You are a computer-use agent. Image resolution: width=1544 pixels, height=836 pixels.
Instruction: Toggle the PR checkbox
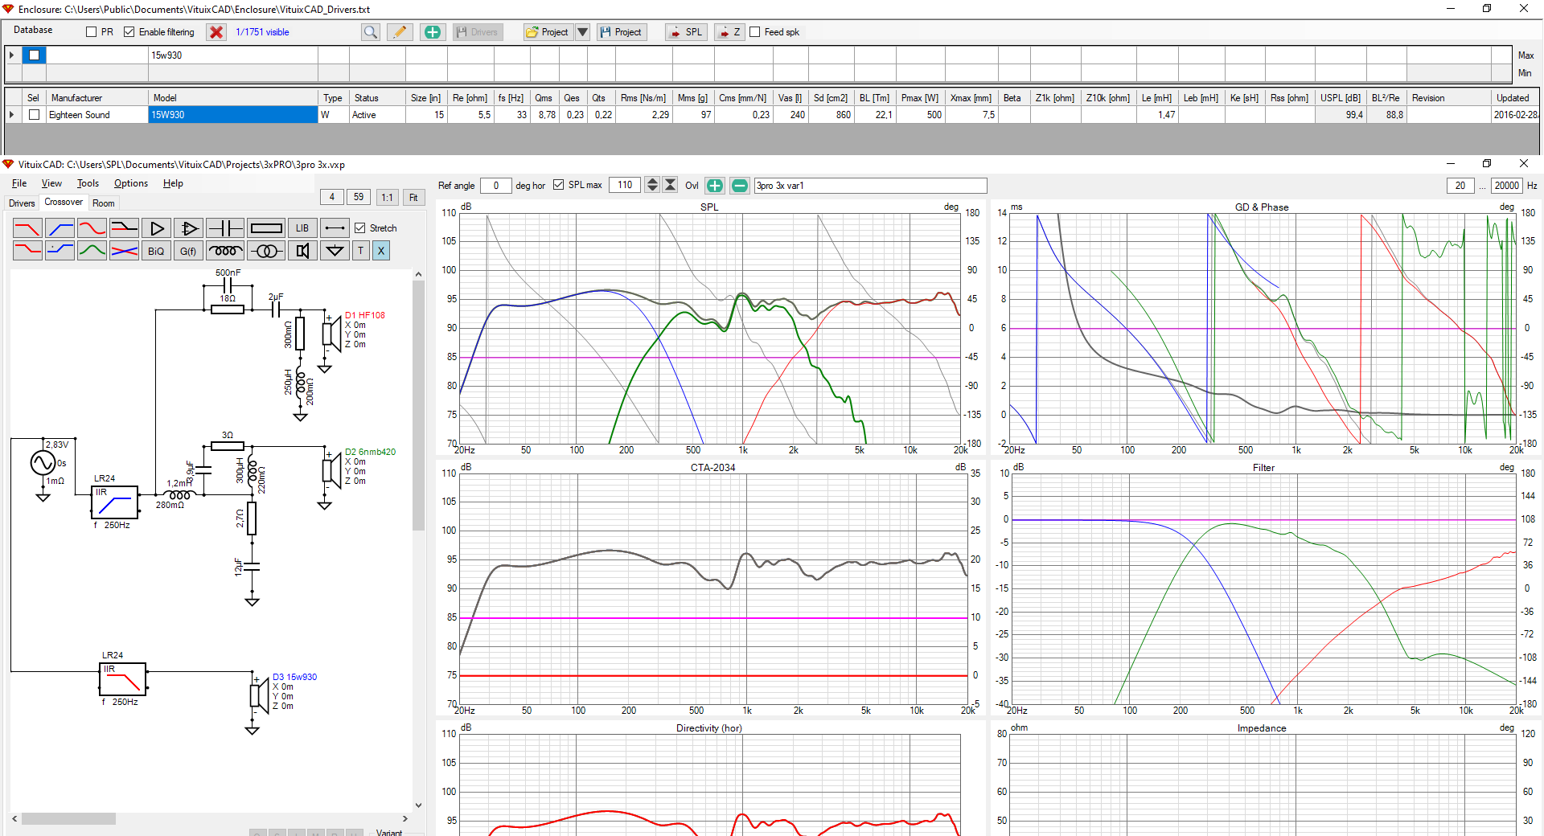point(91,32)
